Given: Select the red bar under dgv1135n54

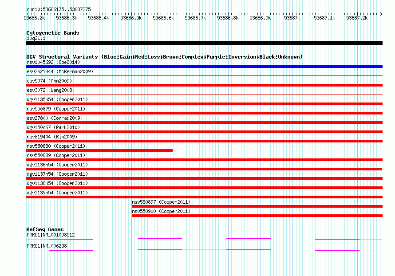Looking at the screenshot, I should pyautogui.click(x=204, y=104).
